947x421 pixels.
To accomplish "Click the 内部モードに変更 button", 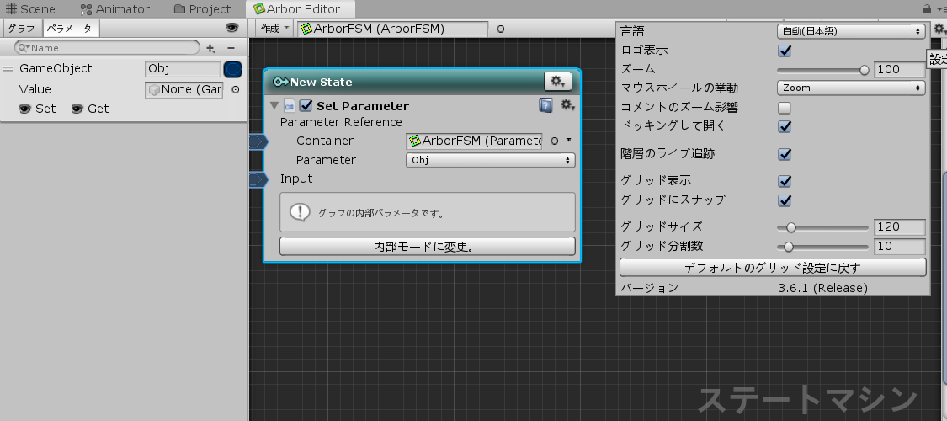I will tap(428, 247).
